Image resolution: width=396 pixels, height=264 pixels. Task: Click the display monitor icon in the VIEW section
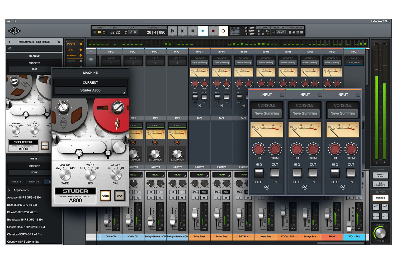coord(104,32)
